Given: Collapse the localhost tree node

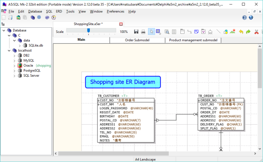Looking at the screenshot, I should [9, 51].
